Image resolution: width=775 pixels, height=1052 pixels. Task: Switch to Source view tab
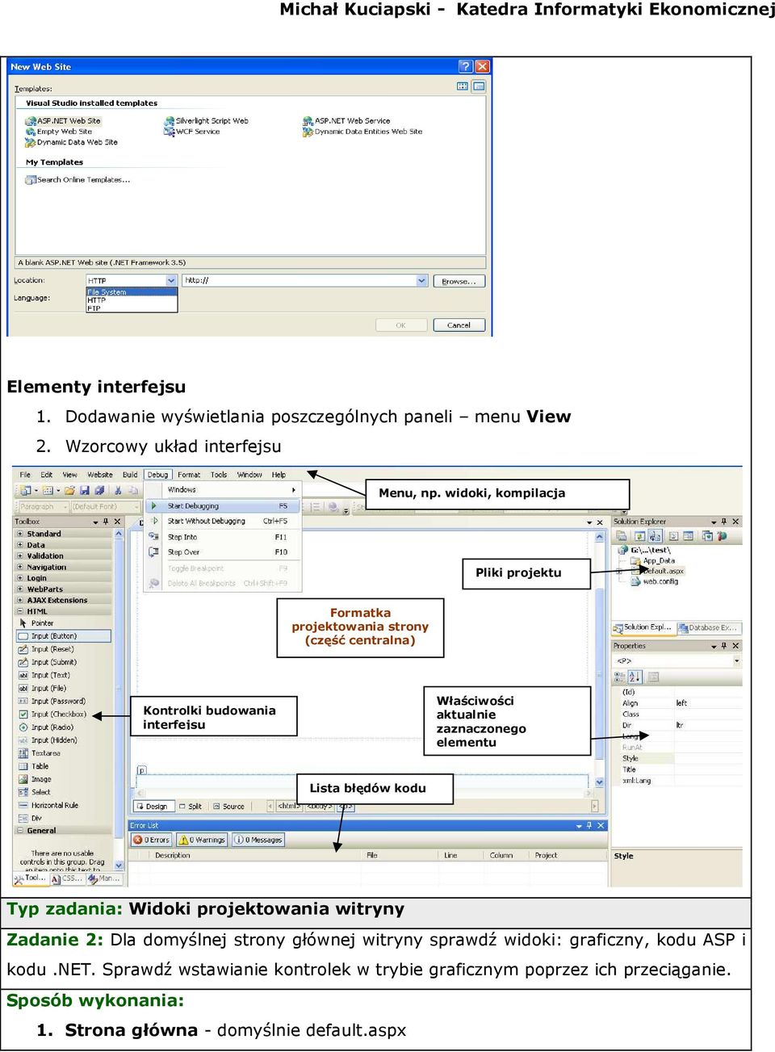(229, 807)
